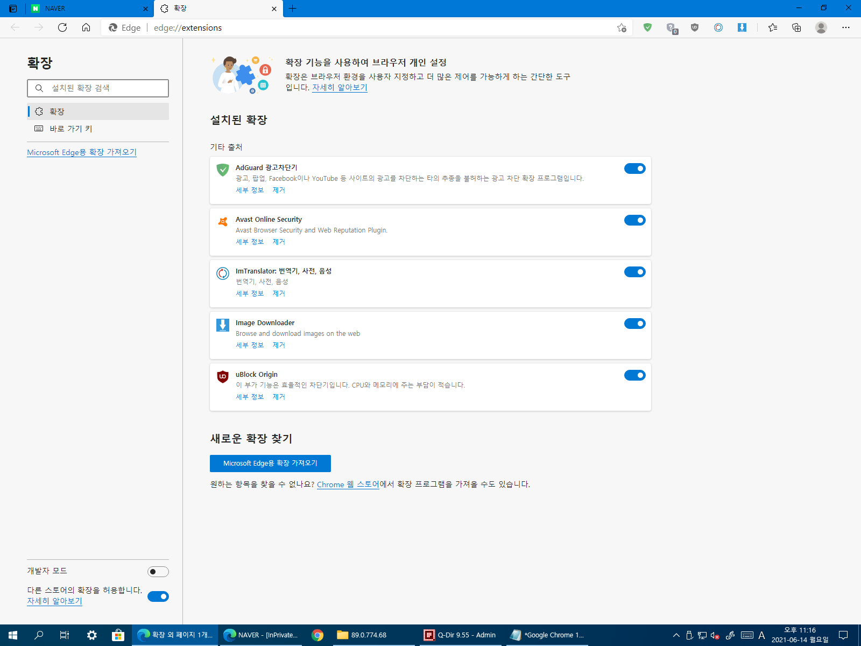The height and width of the screenshot is (646, 861).
Task: Click the AdGuard shield icon in extension list
Action: [x=223, y=170]
